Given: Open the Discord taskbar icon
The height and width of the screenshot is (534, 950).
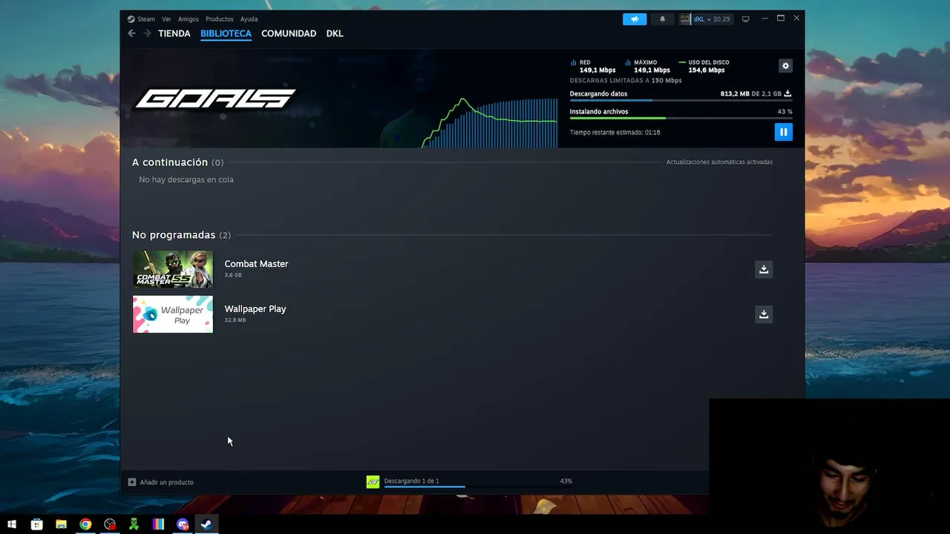Looking at the screenshot, I should tap(183, 524).
